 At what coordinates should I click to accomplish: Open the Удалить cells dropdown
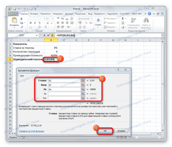pos(111,23)
